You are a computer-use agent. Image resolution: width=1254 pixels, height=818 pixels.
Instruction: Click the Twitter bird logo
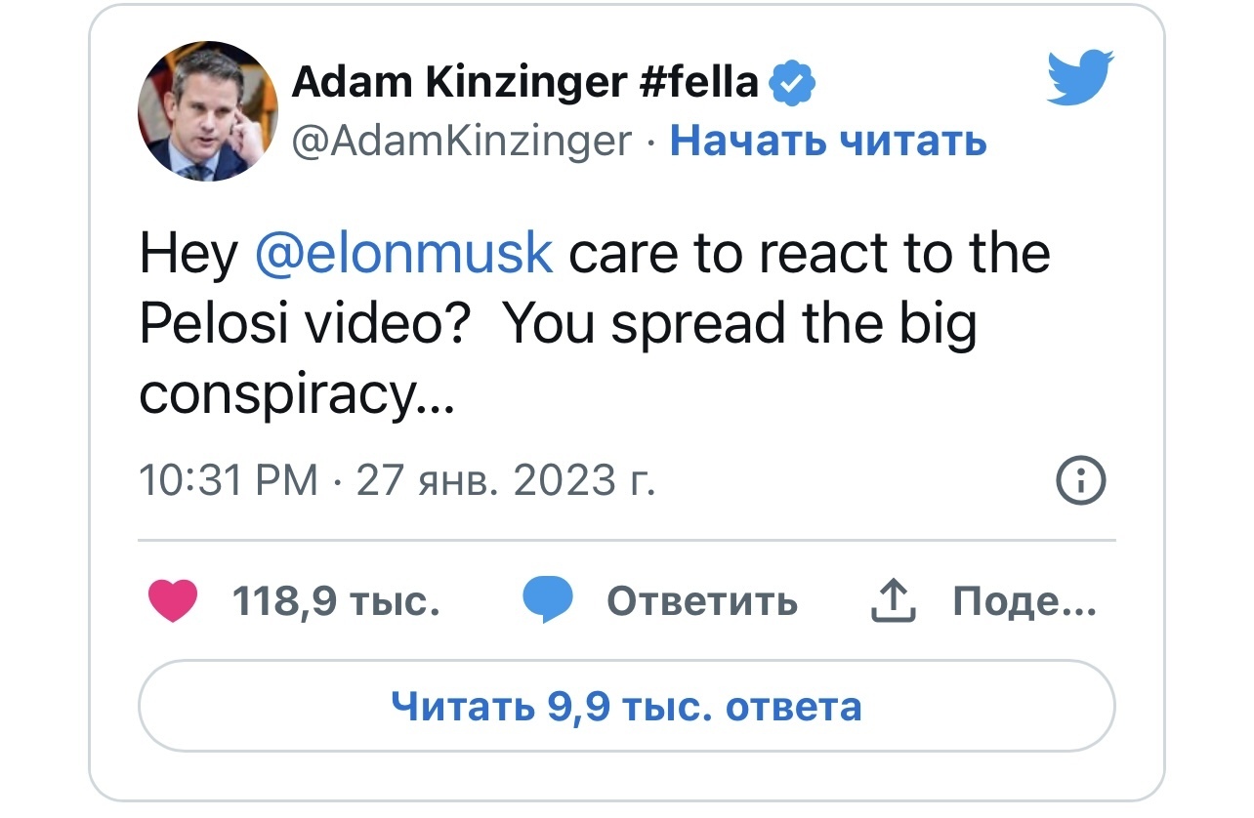coord(1080,78)
